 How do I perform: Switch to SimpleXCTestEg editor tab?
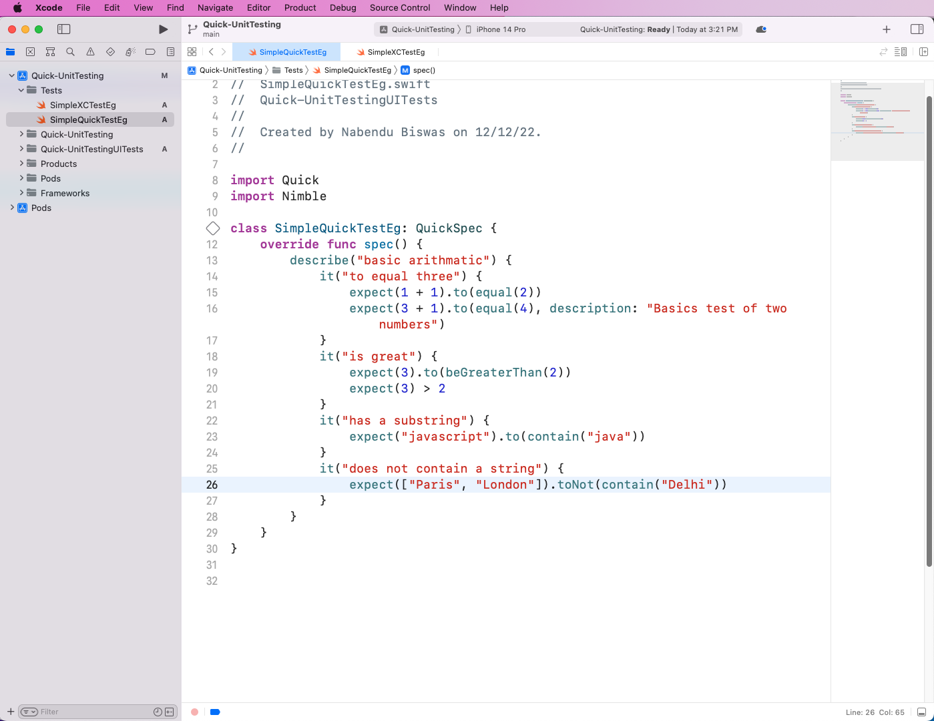391,52
